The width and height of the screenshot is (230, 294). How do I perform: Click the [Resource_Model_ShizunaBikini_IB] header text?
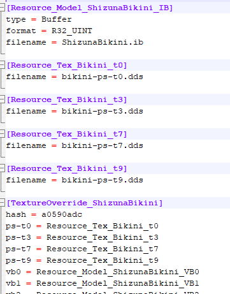pyautogui.click(x=90, y=8)
